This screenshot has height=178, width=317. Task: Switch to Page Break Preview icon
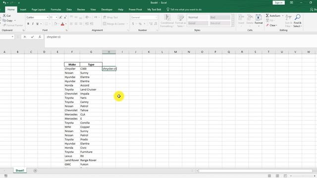(285, 176)
